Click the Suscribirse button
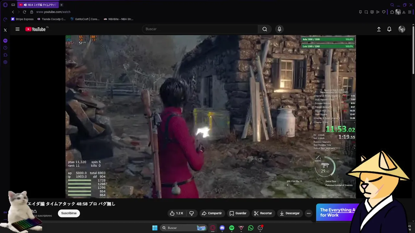 69,213
